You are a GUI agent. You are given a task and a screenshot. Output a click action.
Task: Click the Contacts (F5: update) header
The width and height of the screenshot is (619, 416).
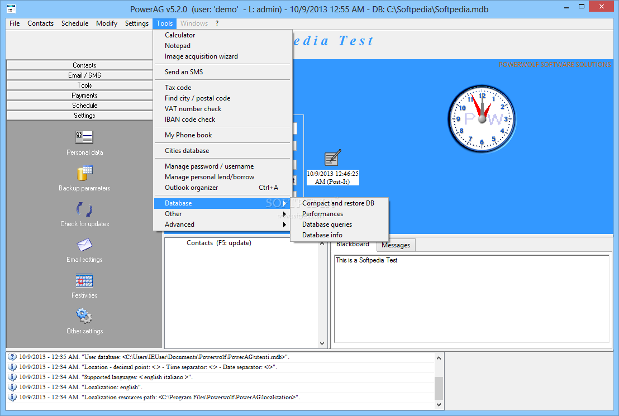pyautogui.click(x=218, y=243)
